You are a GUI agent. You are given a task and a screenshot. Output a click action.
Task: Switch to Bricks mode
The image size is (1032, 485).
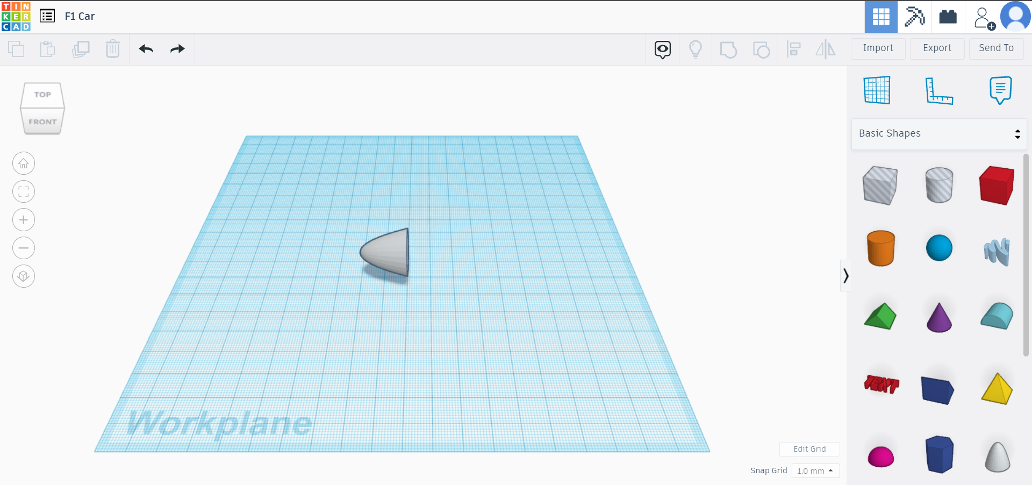click(948, 17)
